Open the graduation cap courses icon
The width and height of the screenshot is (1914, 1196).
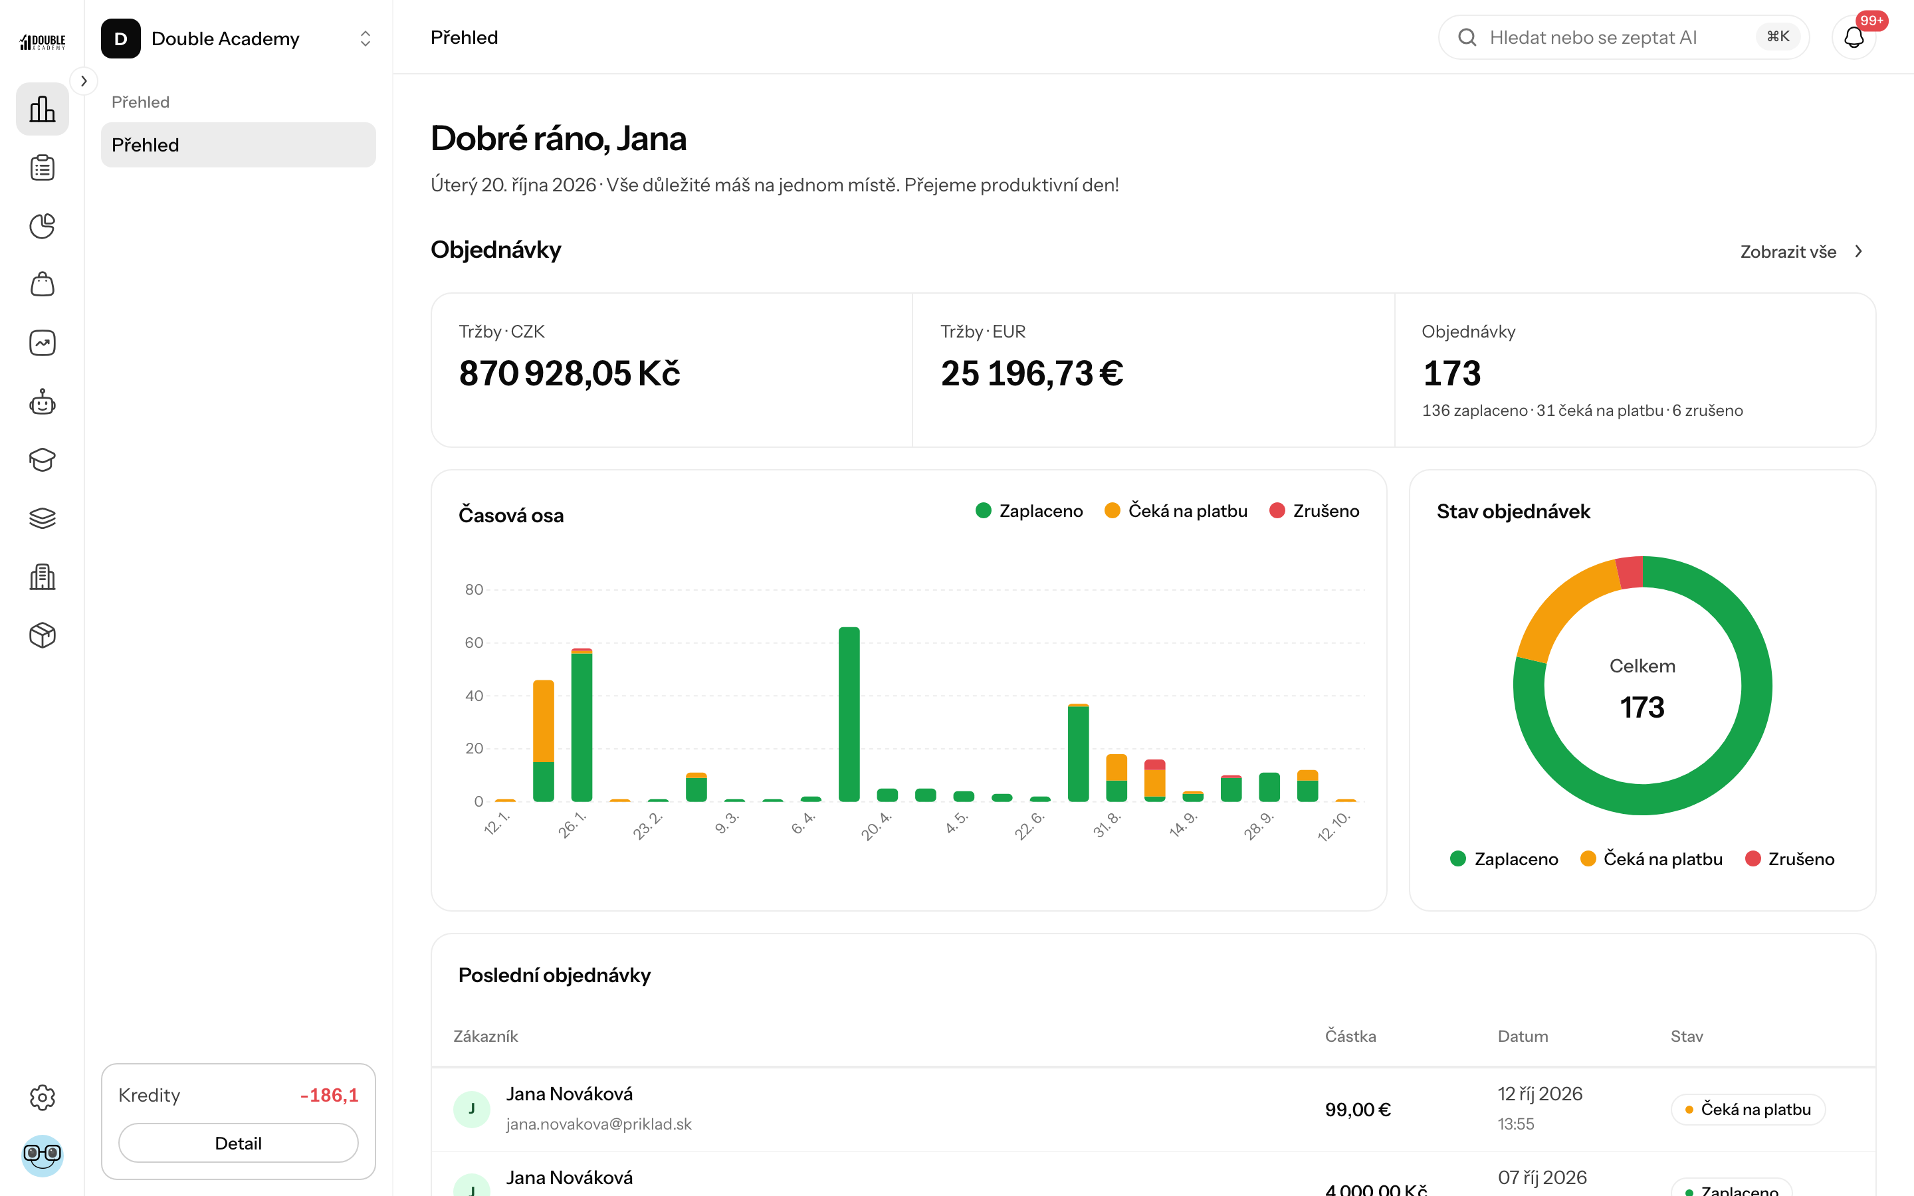pos(42,460)
